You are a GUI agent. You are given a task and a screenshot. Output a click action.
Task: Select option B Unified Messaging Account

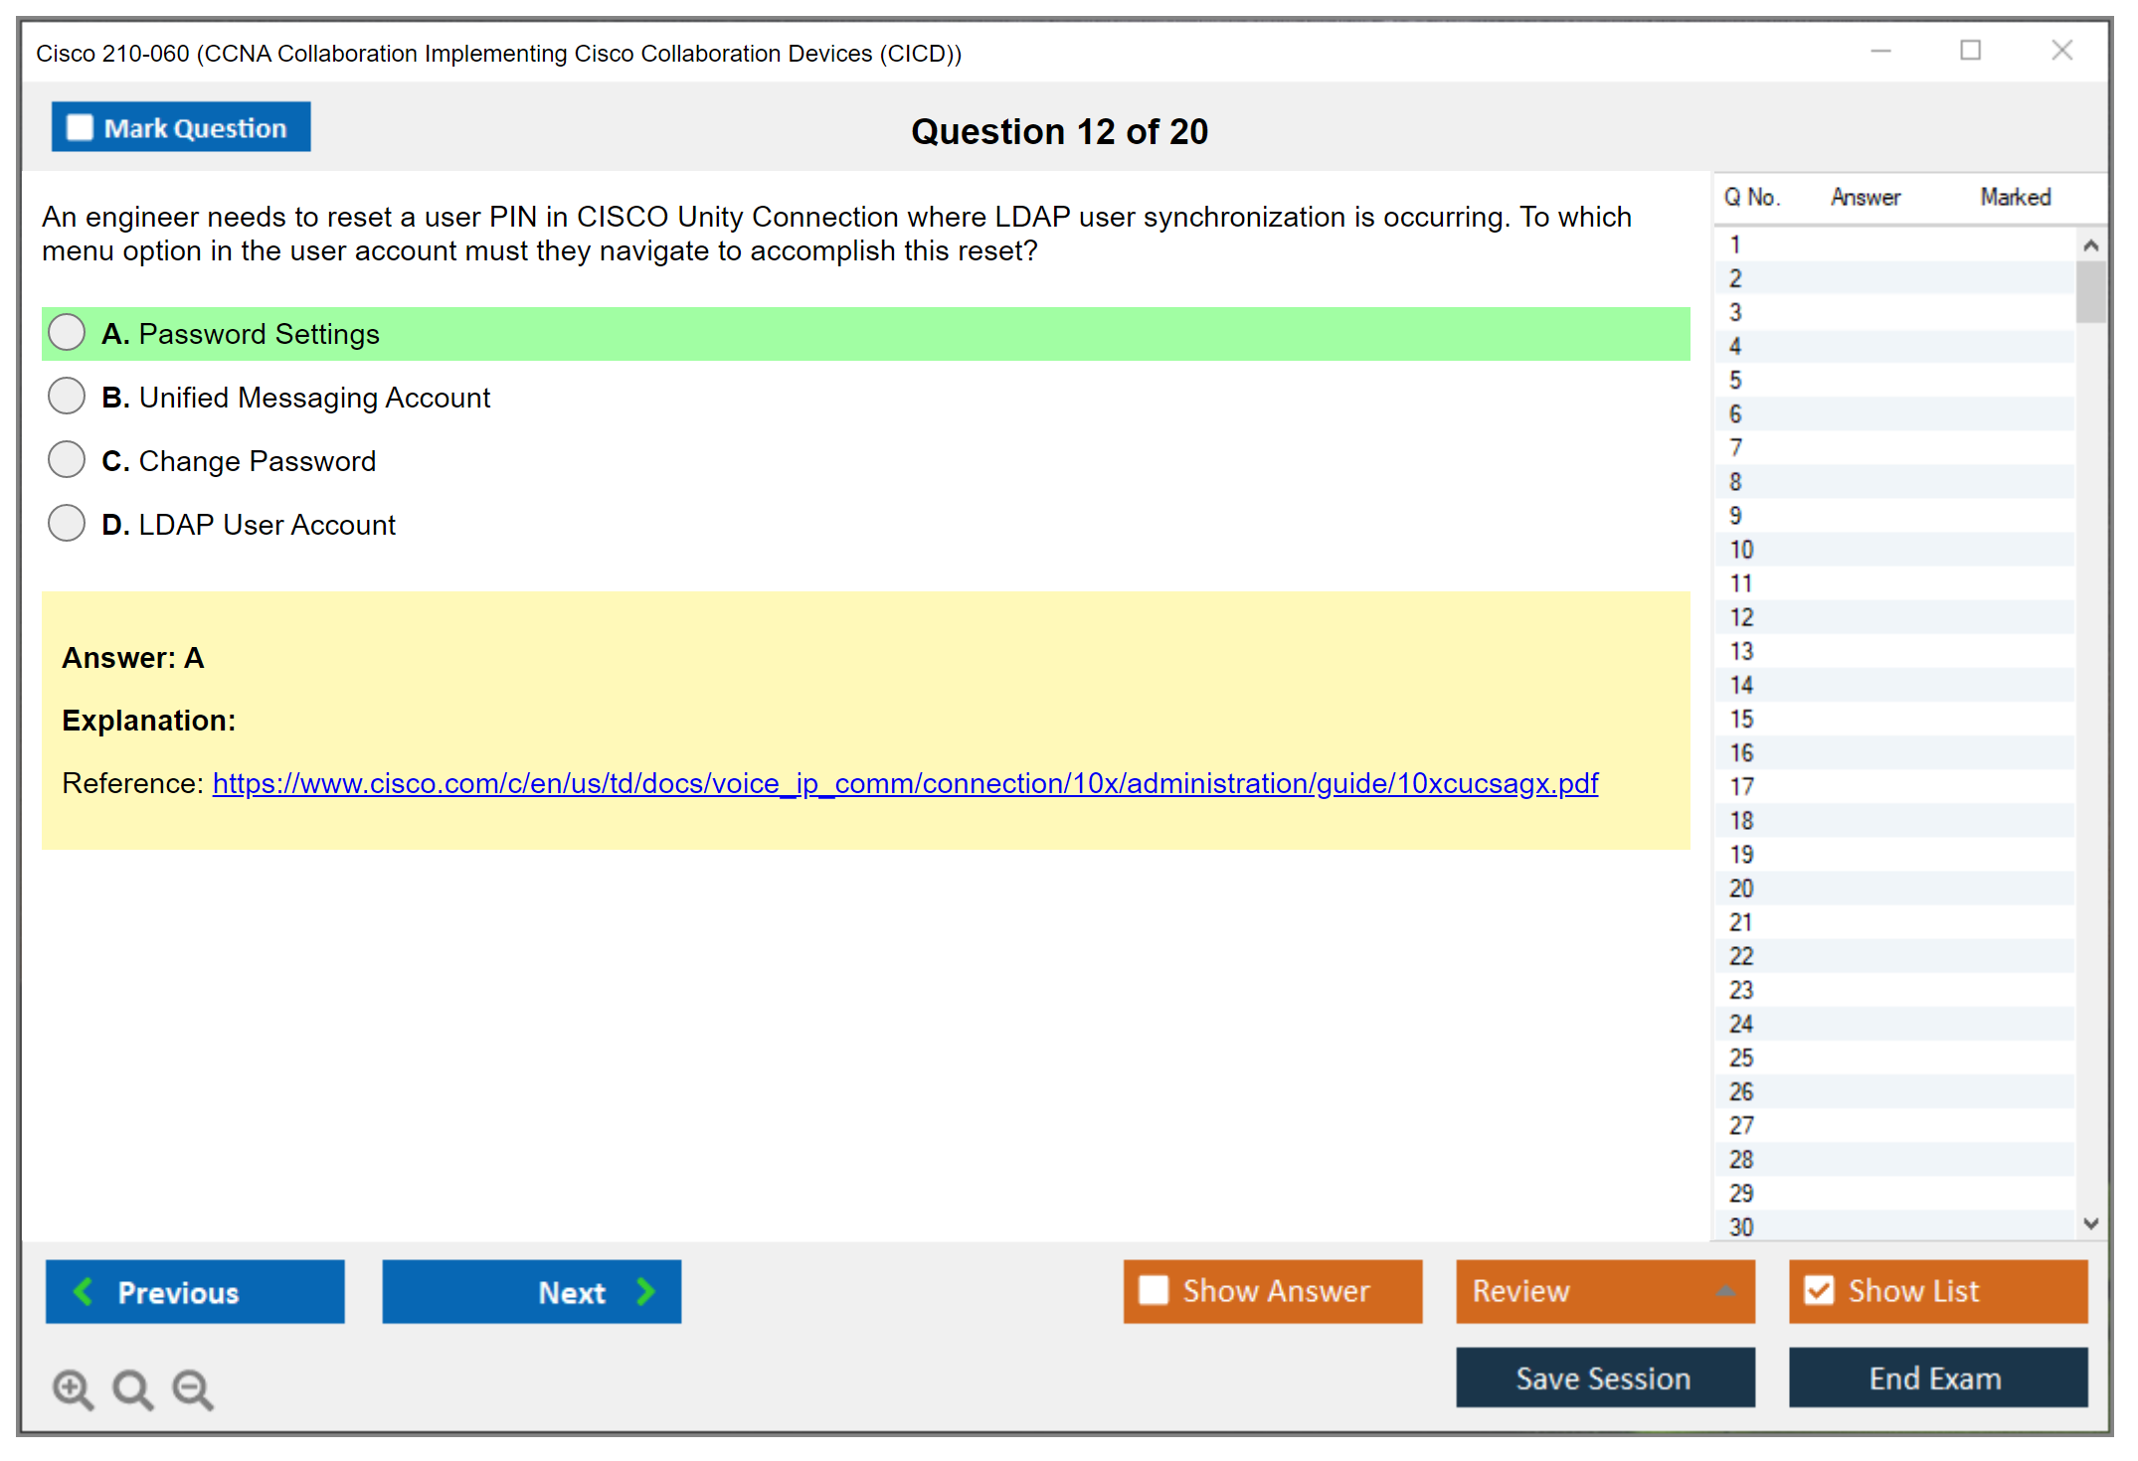click(67, 397)
